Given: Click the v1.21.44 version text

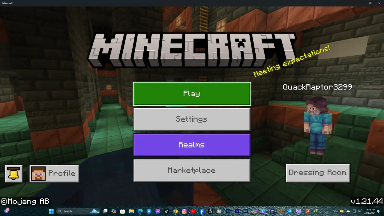Looking at the screenshot, I should click(367, 201).
